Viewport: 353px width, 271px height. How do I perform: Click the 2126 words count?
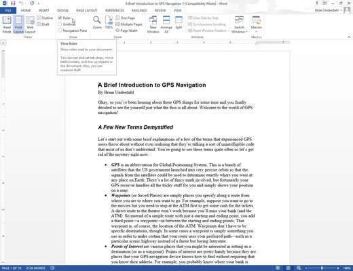(35, 268)
